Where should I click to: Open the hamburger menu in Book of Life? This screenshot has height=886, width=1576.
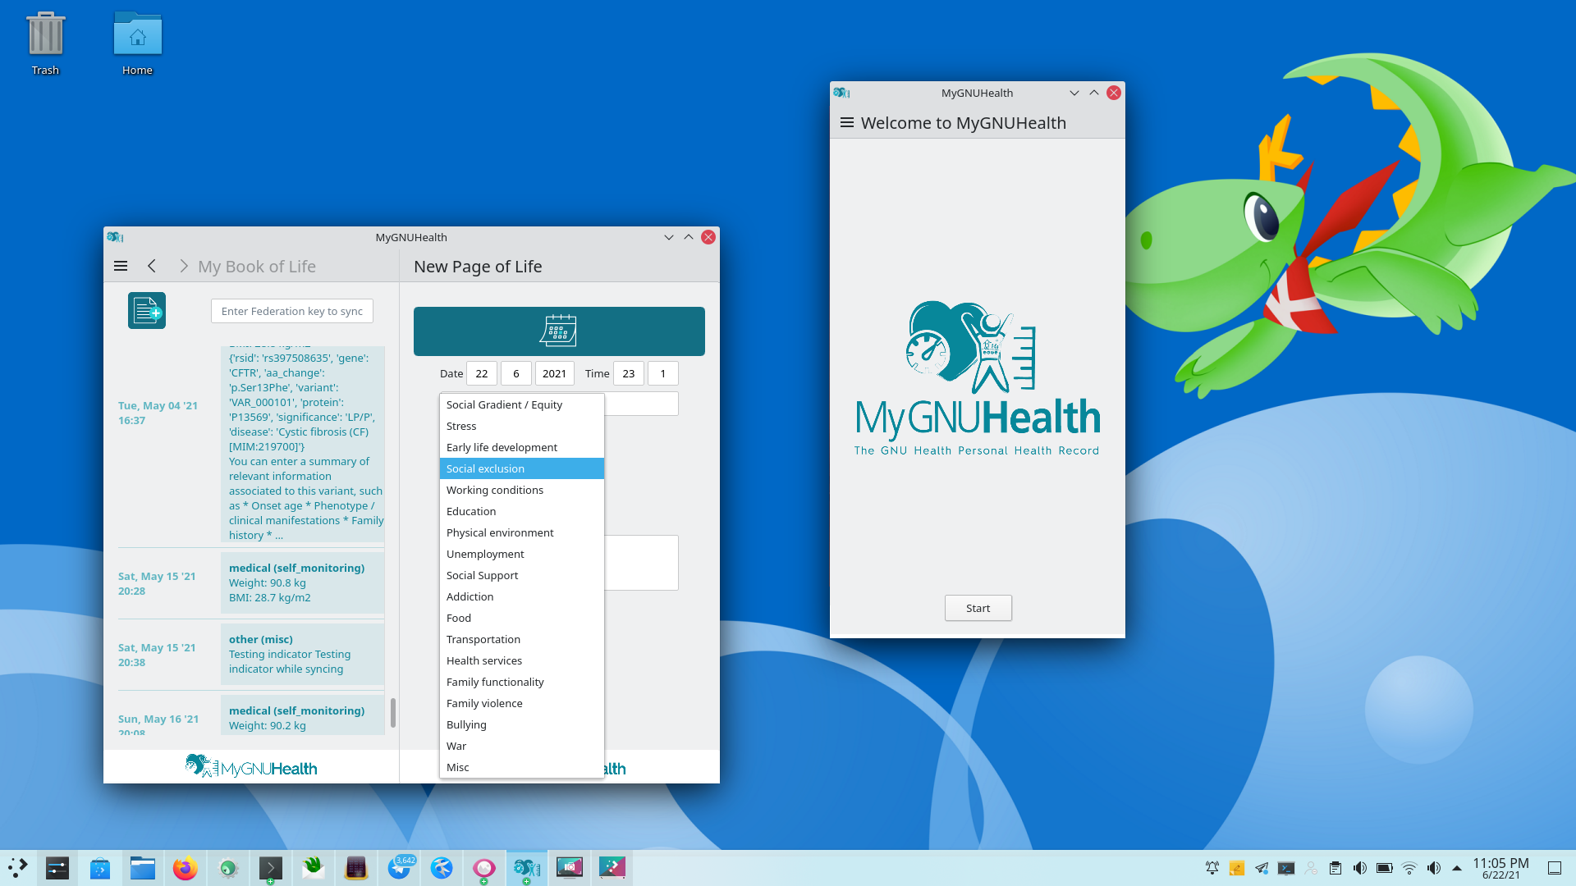pyautogui.click(x=121, y=266)
